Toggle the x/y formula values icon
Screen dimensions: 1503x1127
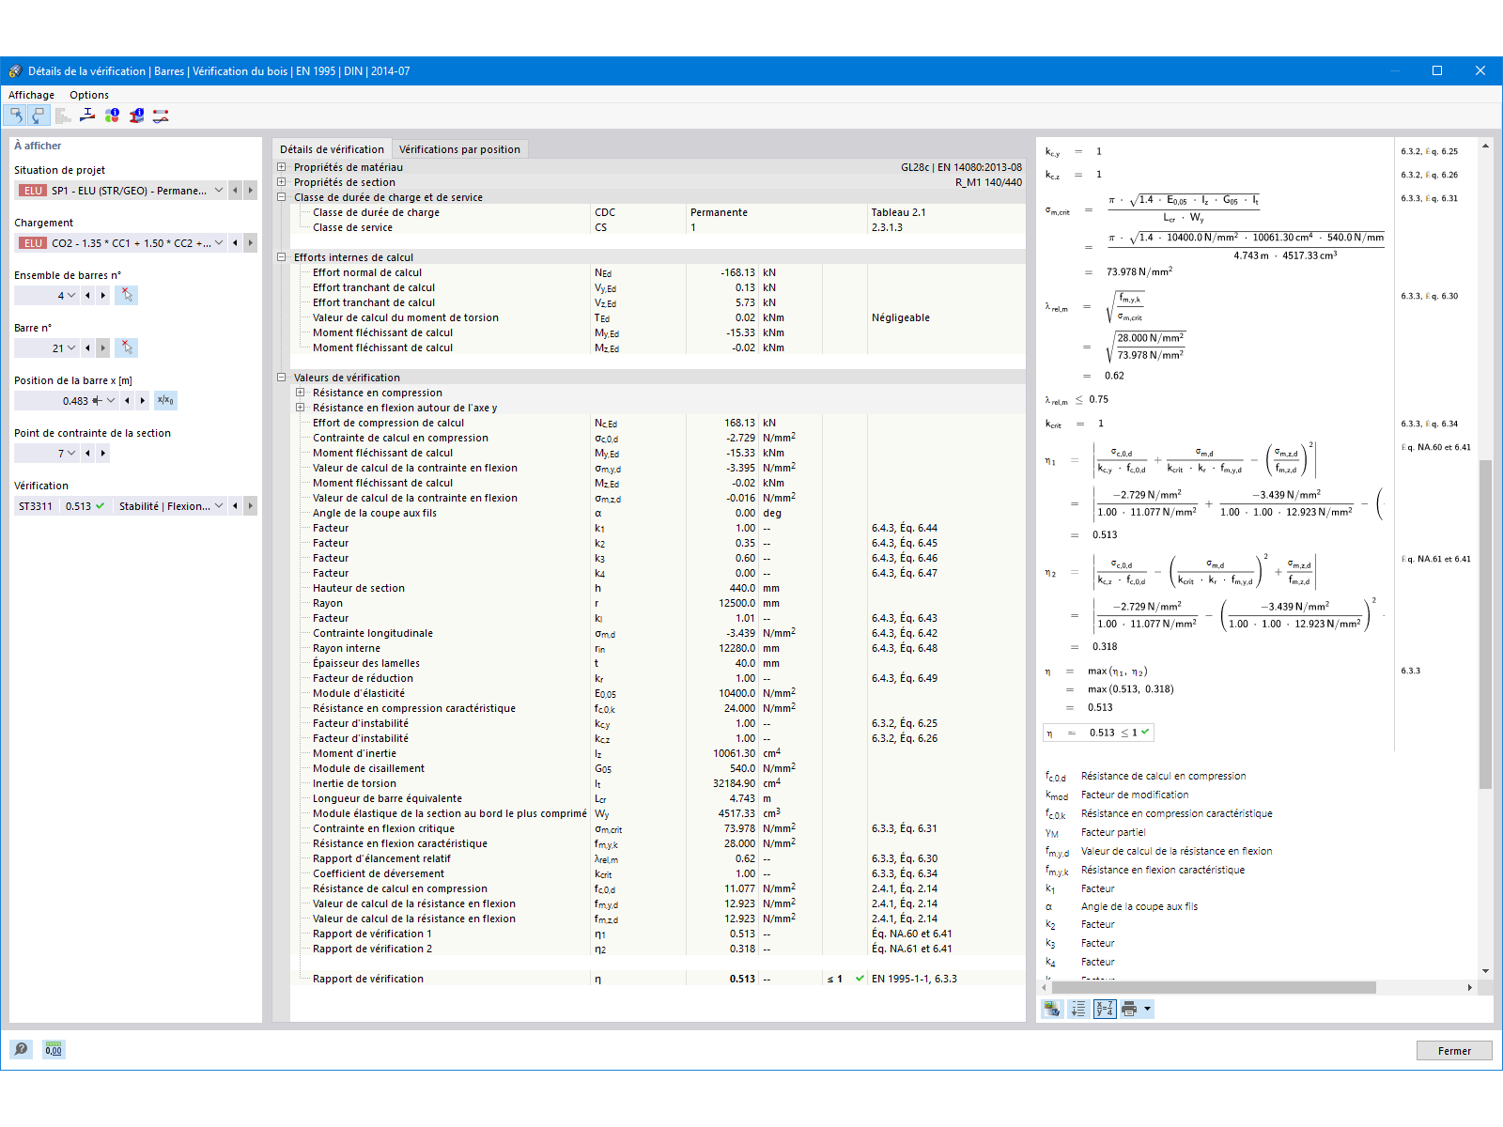(1105, 1009)
